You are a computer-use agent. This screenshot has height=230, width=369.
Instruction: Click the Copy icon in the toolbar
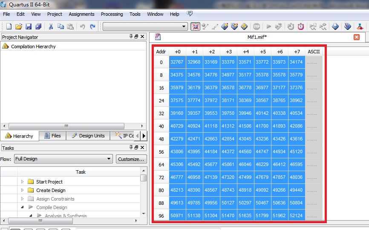[61, 26]
